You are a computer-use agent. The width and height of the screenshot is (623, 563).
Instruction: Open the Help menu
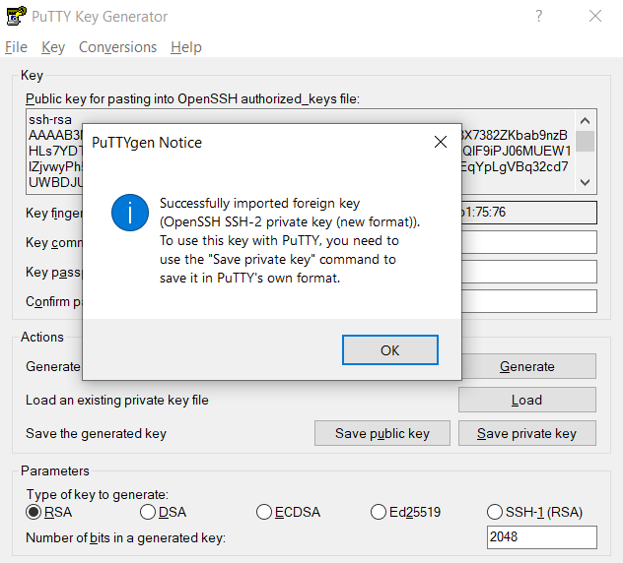186,47
